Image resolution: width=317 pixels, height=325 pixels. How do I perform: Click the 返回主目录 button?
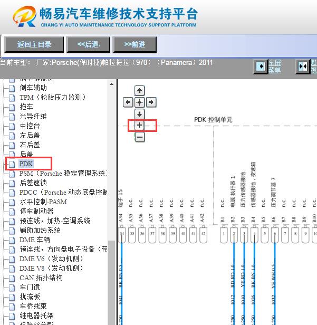pyautogui.click(x=34, y=44)
